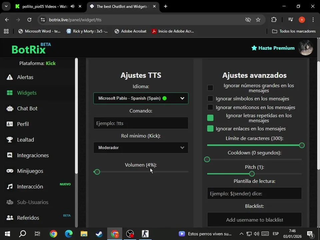Reload the page with the refresh icon
The height and width of the screenshot is (240, 320).
(29, 20)
